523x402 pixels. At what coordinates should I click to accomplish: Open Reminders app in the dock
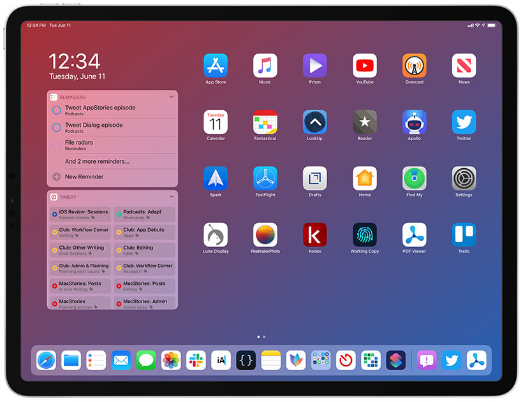pos(96,361)
